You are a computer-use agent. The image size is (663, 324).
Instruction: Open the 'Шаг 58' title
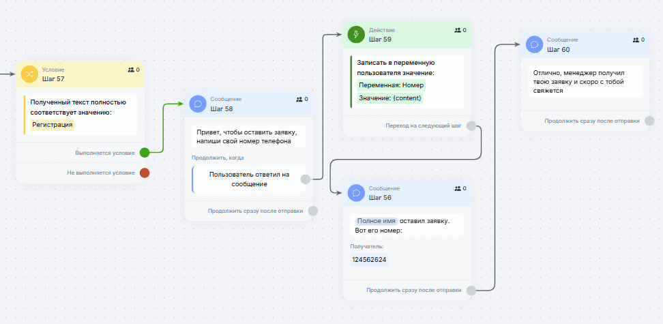tap(222, 108)
